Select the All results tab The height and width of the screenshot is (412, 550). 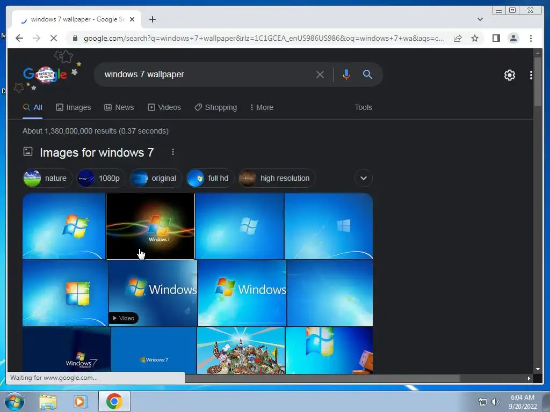(x=33, y=107)
